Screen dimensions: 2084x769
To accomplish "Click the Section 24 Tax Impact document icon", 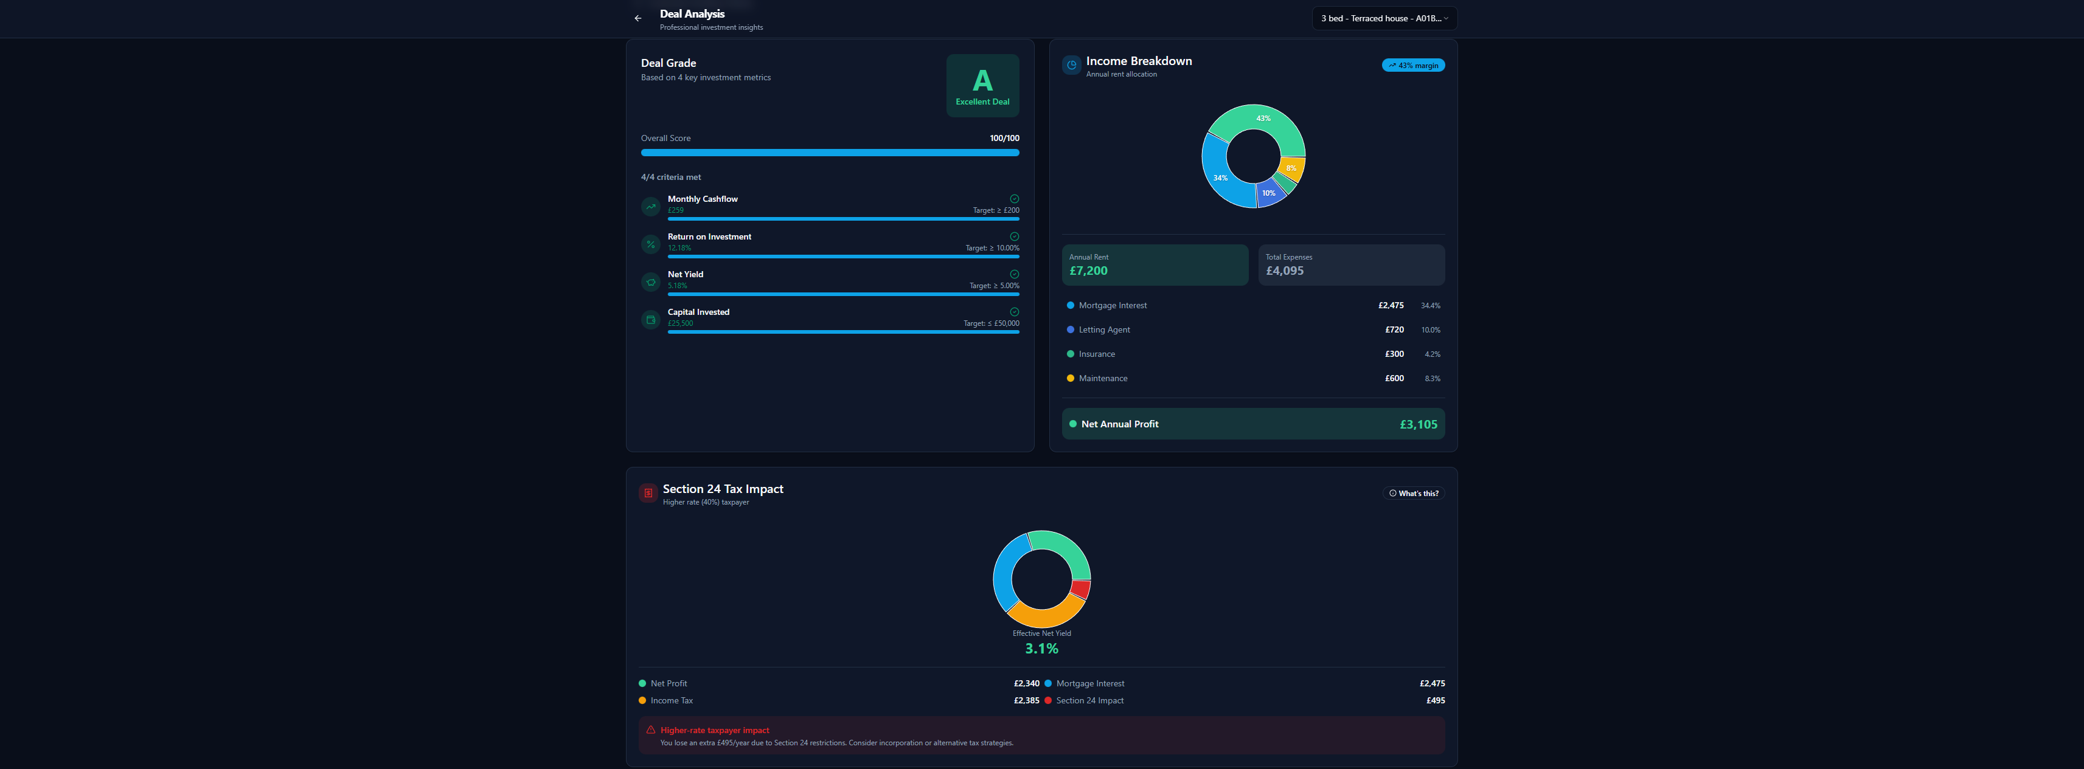I will click(647, 492).
